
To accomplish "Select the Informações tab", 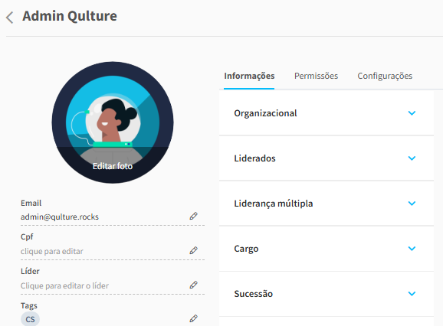I will click(249, 76).
